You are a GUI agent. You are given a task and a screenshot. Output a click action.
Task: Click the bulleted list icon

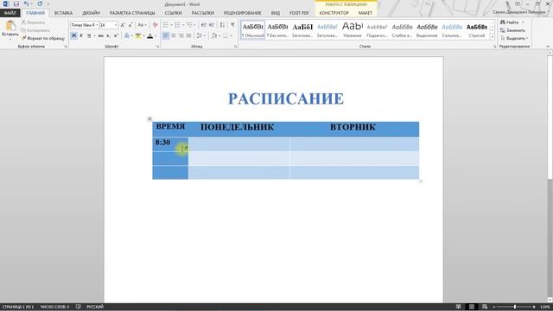167,25
